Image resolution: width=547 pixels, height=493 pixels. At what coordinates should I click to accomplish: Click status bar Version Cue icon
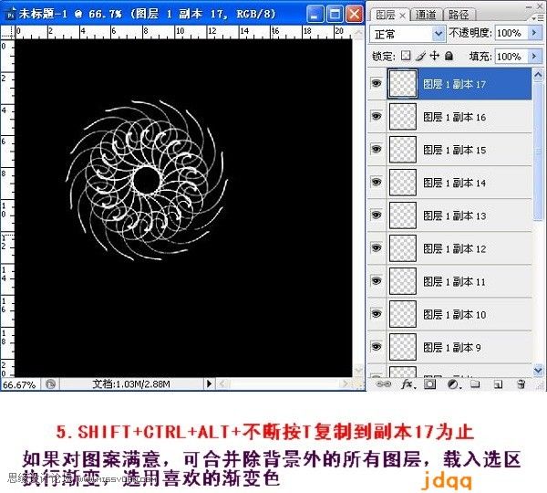coord(50,384)
